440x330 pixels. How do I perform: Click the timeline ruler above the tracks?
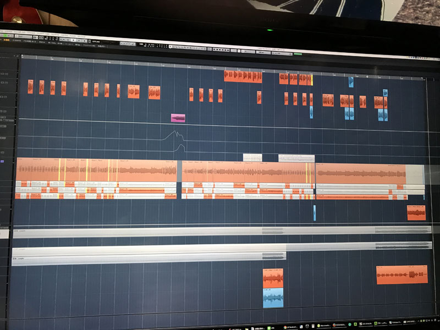tap(222, 68)
